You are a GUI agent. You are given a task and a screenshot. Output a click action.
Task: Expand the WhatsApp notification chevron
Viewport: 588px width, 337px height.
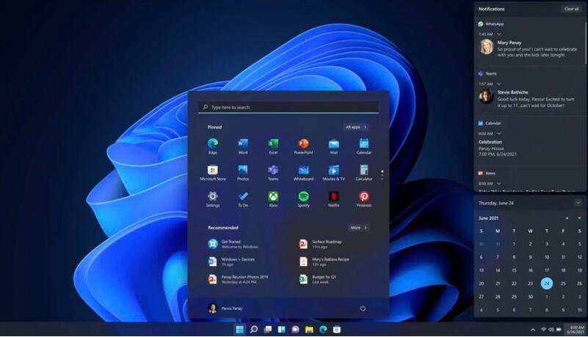point(499,34)
